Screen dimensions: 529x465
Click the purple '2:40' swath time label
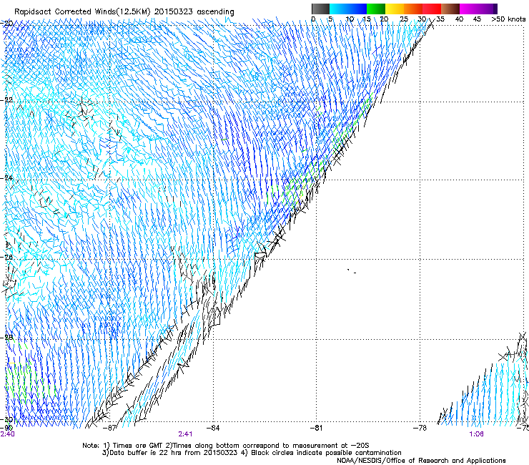7,434
